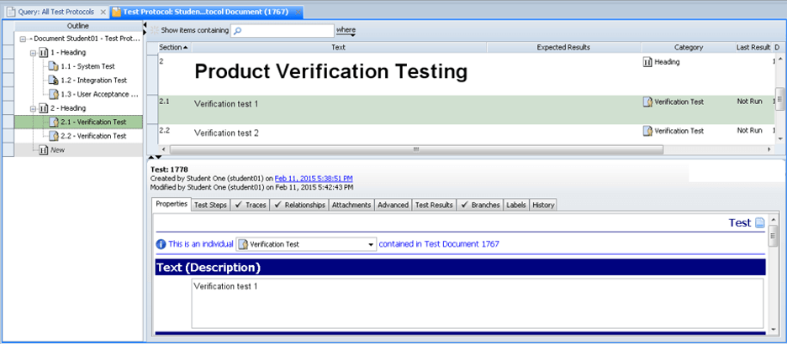Select 2.2 - Verification Test in outline
This screenshot has width=787, height=344.
point(93,136)
